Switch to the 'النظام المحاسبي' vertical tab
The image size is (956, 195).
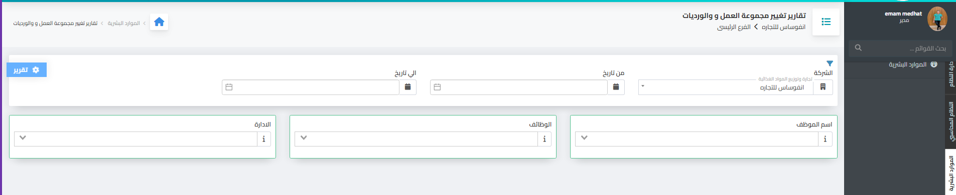pos(951,121)
